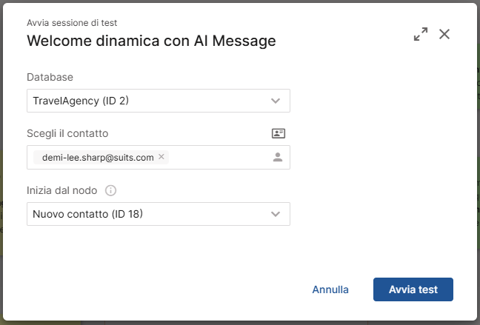Click the Scegli il contatto label
The image size is (480, 325).
point(67,133)
